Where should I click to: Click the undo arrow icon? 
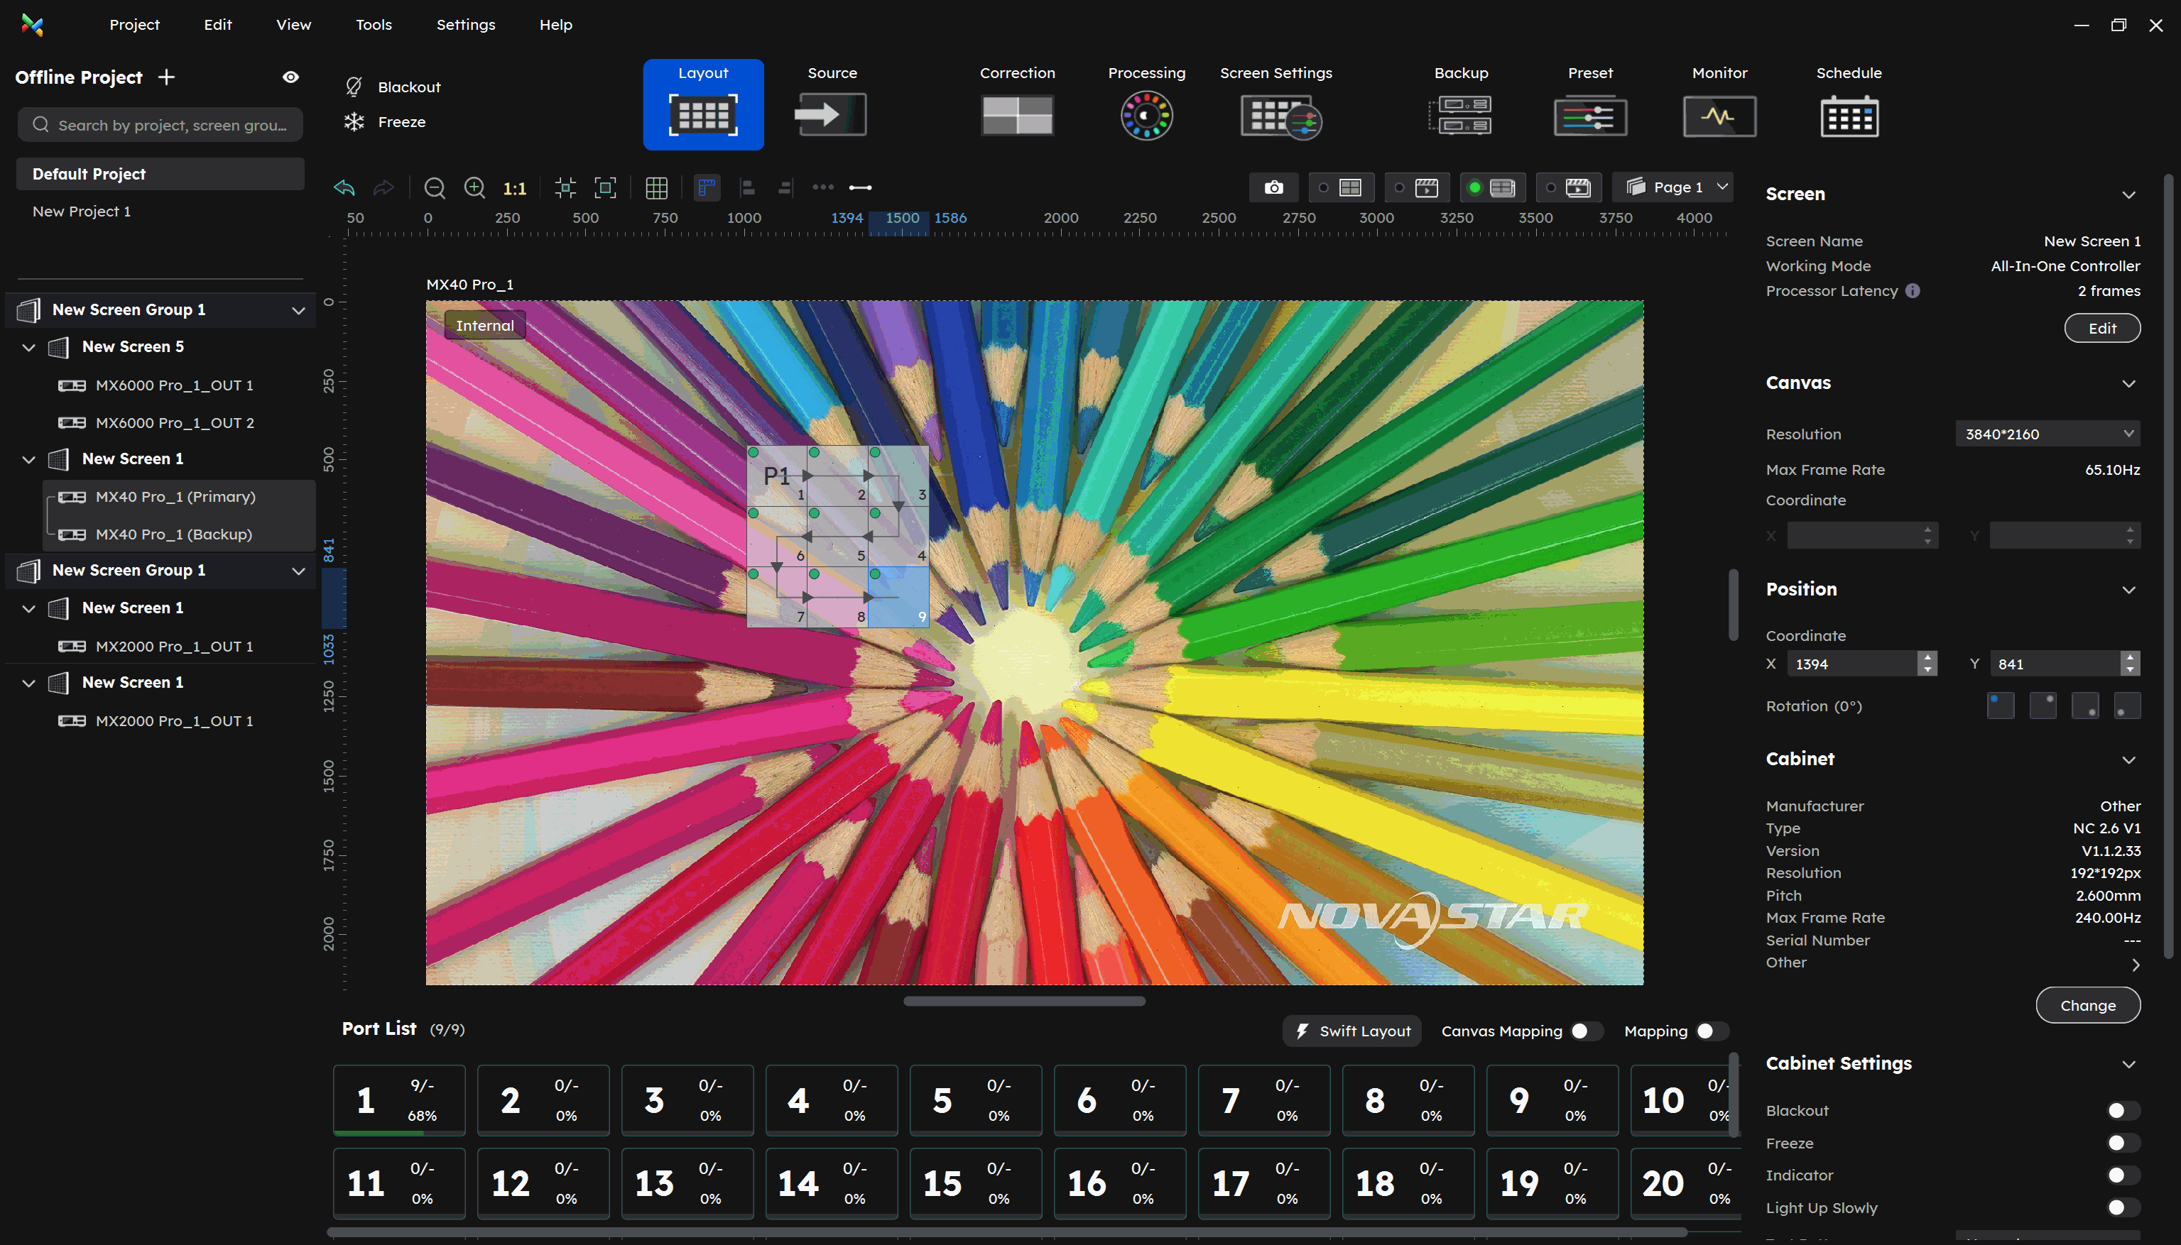click(x=344, y=187)
